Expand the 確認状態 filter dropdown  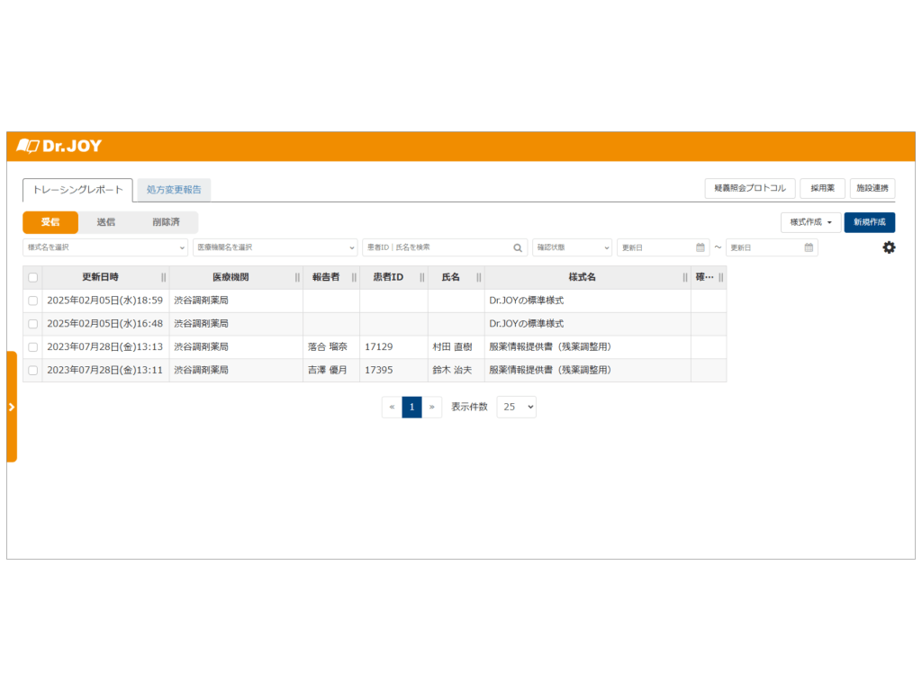point(572,247)
